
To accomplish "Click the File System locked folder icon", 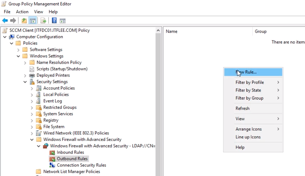I will tap(39, 127).
